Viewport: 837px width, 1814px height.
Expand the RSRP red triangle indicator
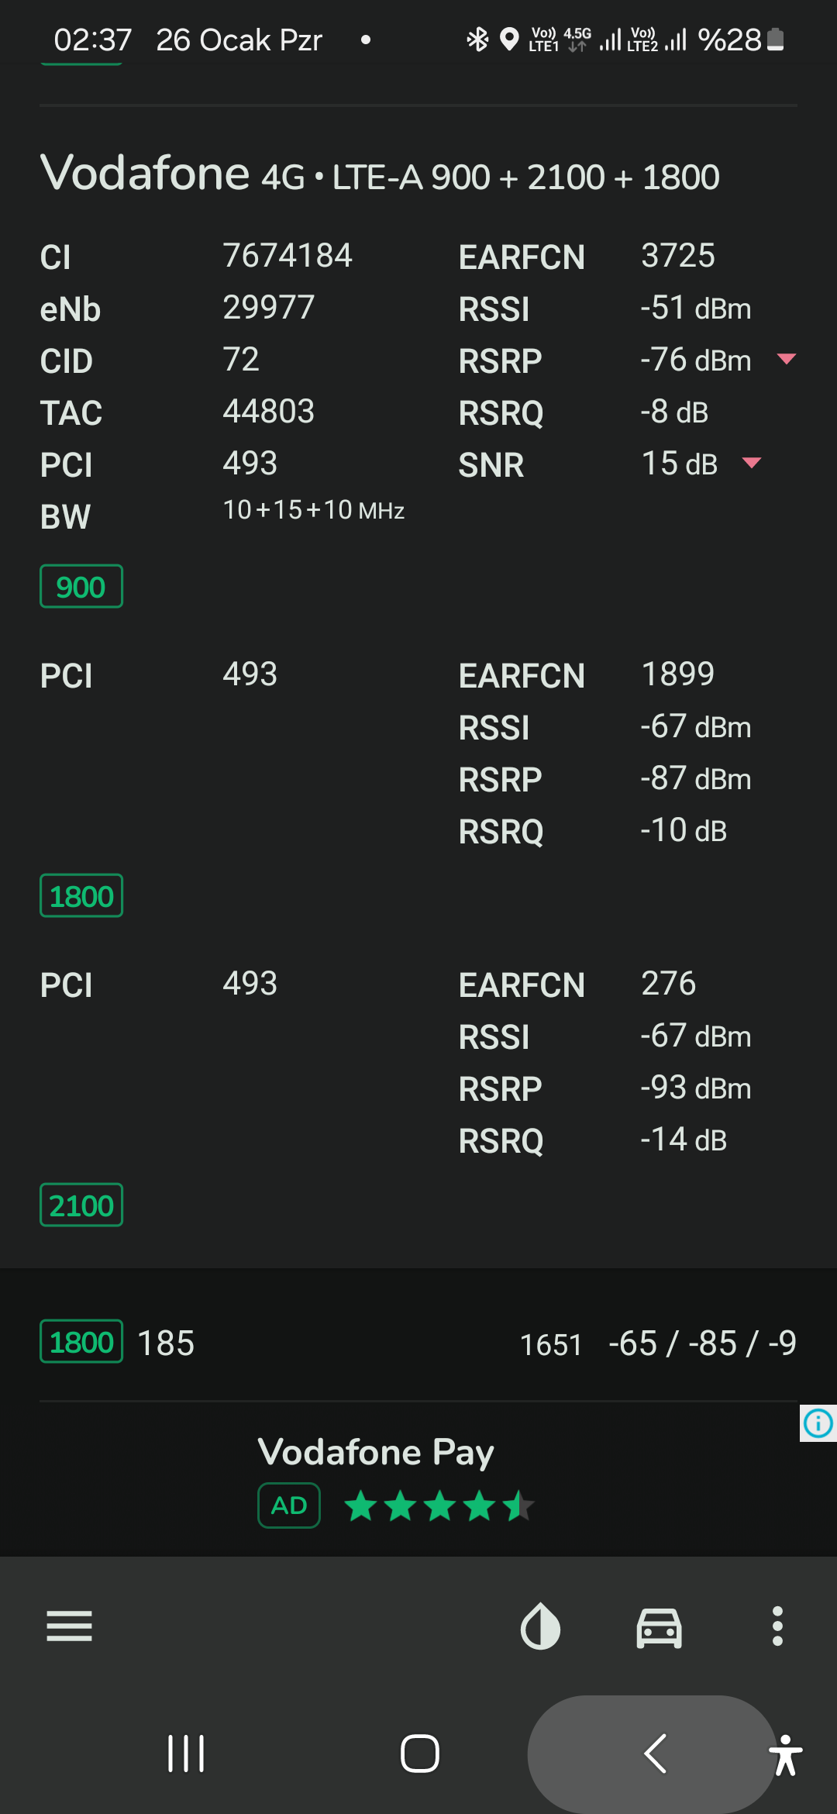[x=786, y=358]
